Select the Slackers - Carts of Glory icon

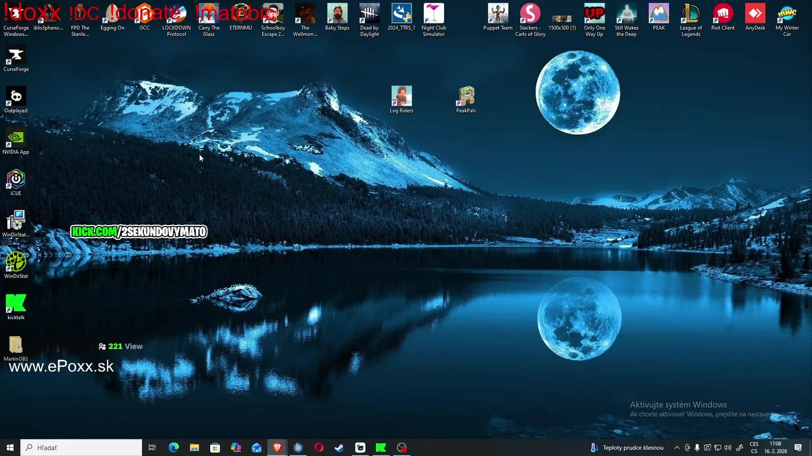[530, 20]
